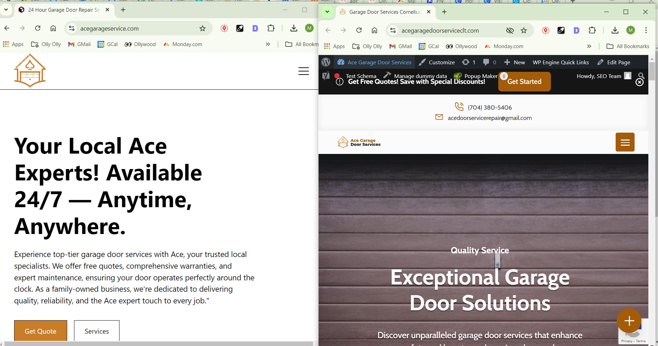
Task: Toggle the tracking protection eye icon
Action: 510,31
